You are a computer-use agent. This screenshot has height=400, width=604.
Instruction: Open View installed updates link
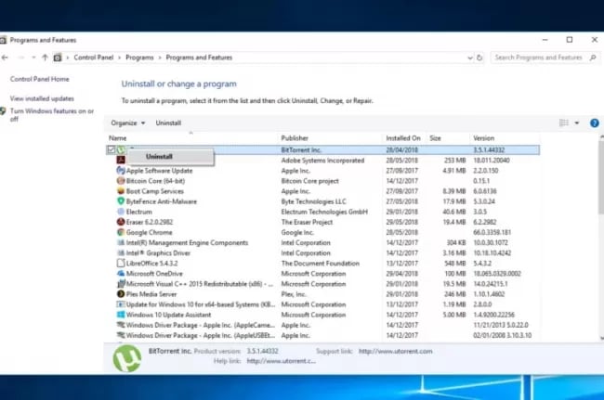click(42, 98)
